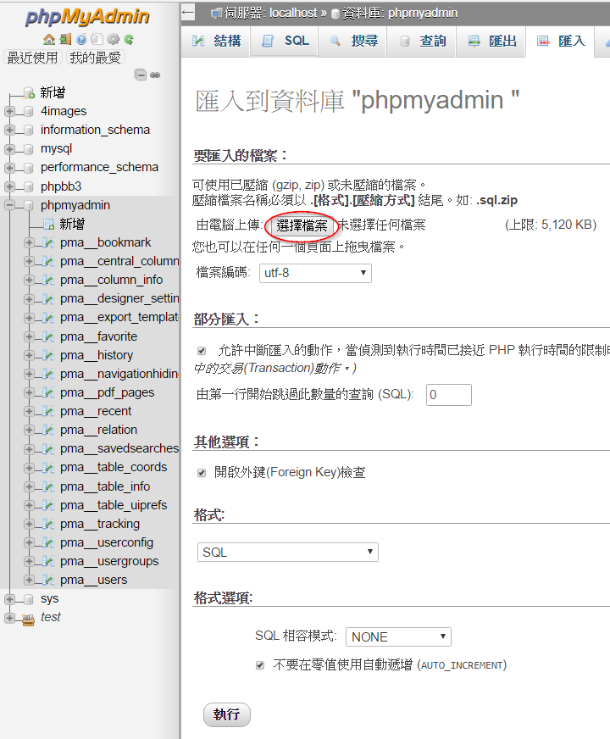This screenshot has width=610, height=739.
Task: Open navigation settings gear icon
Action: point(113,39)
